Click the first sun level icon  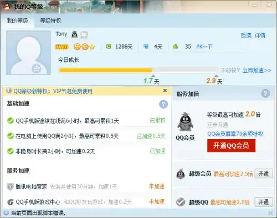coord(77,47)
